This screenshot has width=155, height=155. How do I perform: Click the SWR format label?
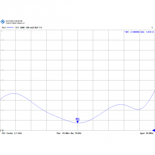pyautogui.click(x=22, y=27)
